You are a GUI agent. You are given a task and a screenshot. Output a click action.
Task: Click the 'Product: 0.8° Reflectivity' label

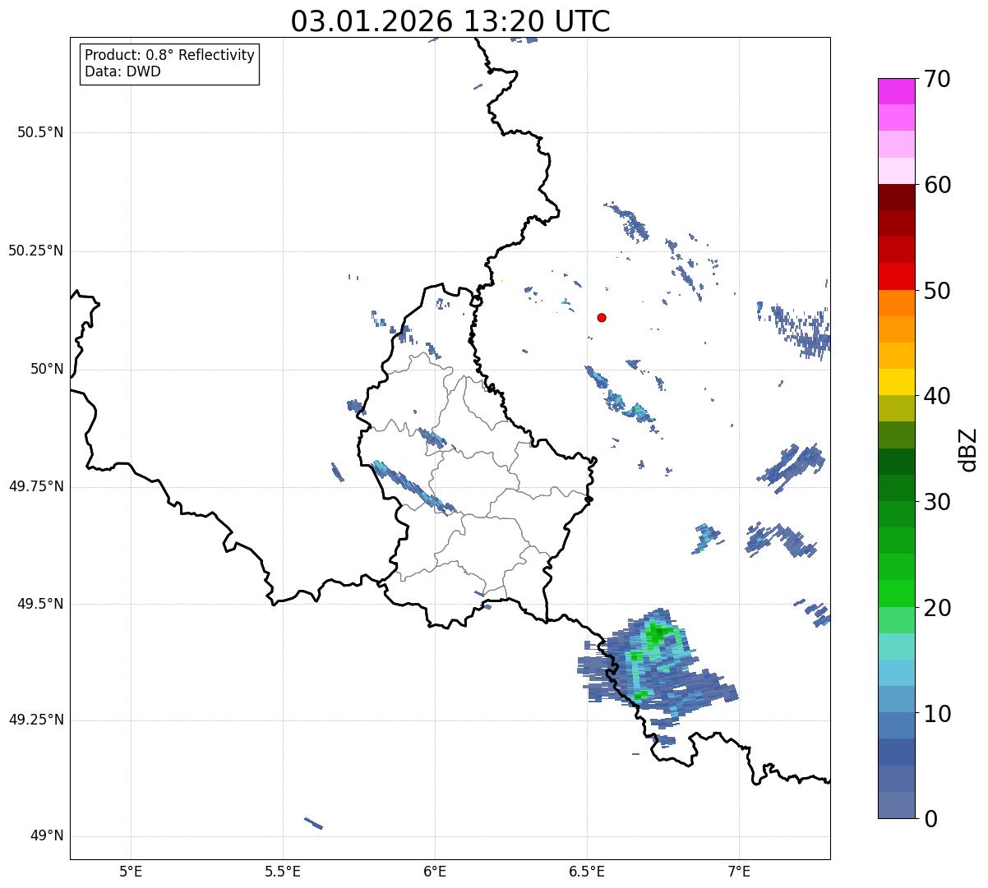[x=170, y=55]
